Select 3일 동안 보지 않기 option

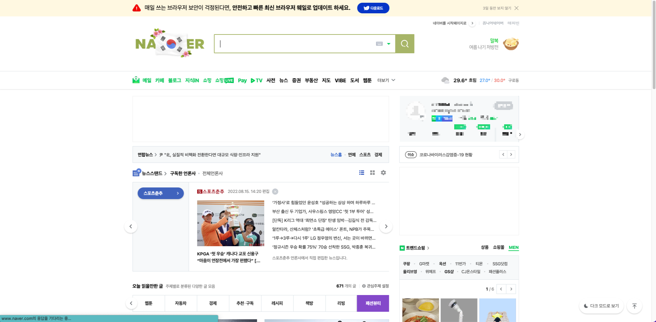click(497, 8)
